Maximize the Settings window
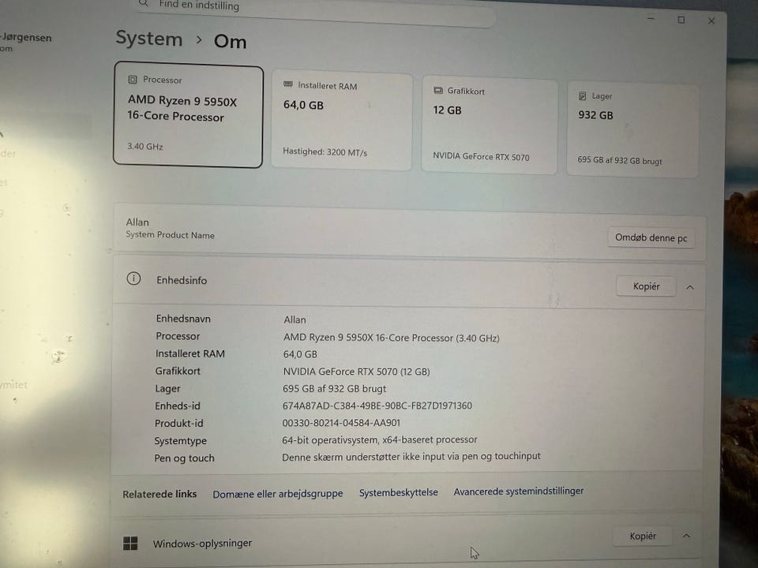 [681, 20]
